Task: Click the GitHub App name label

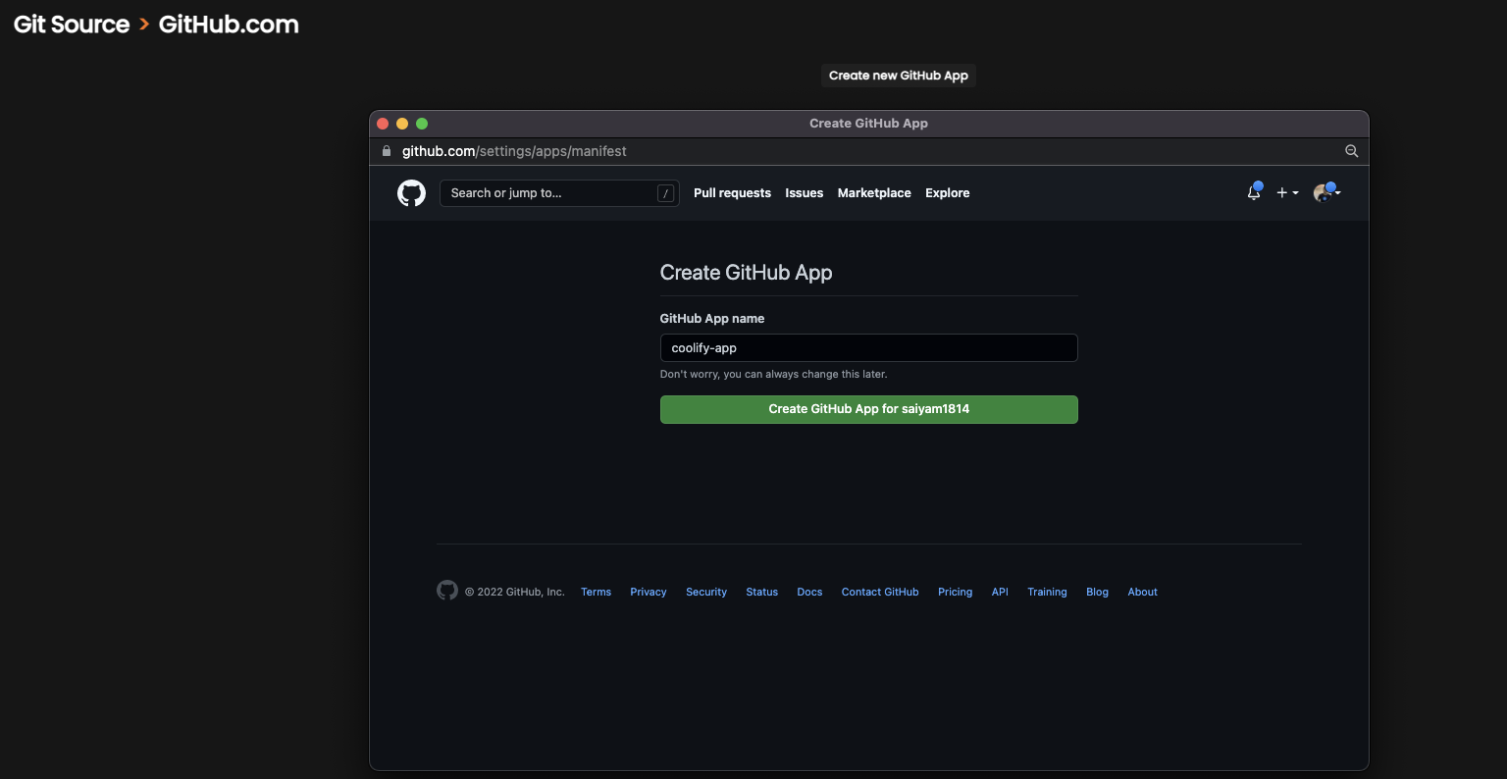Action: [x=712, y=319]
